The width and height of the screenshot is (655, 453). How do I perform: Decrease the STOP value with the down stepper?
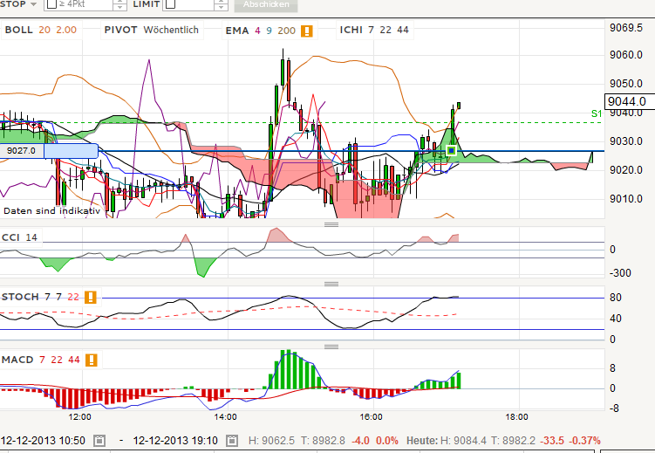point(119,7)
